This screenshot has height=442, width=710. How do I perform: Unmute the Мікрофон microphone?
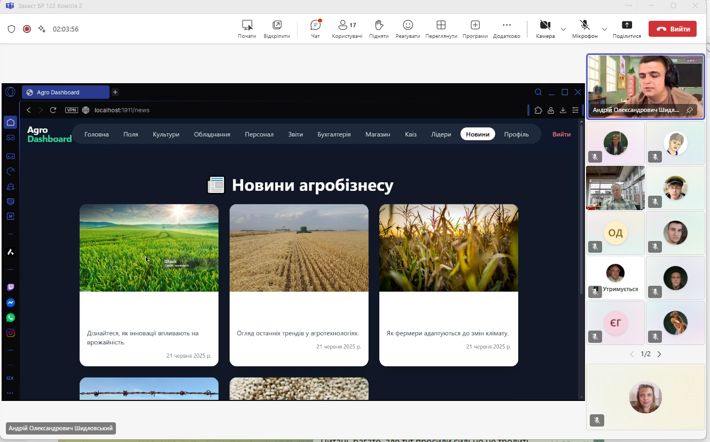(x=584, y=29)
